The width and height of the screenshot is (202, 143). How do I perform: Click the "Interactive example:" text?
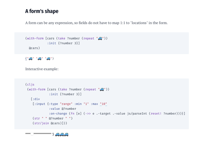pyautogui.click(x=42, y=69)
